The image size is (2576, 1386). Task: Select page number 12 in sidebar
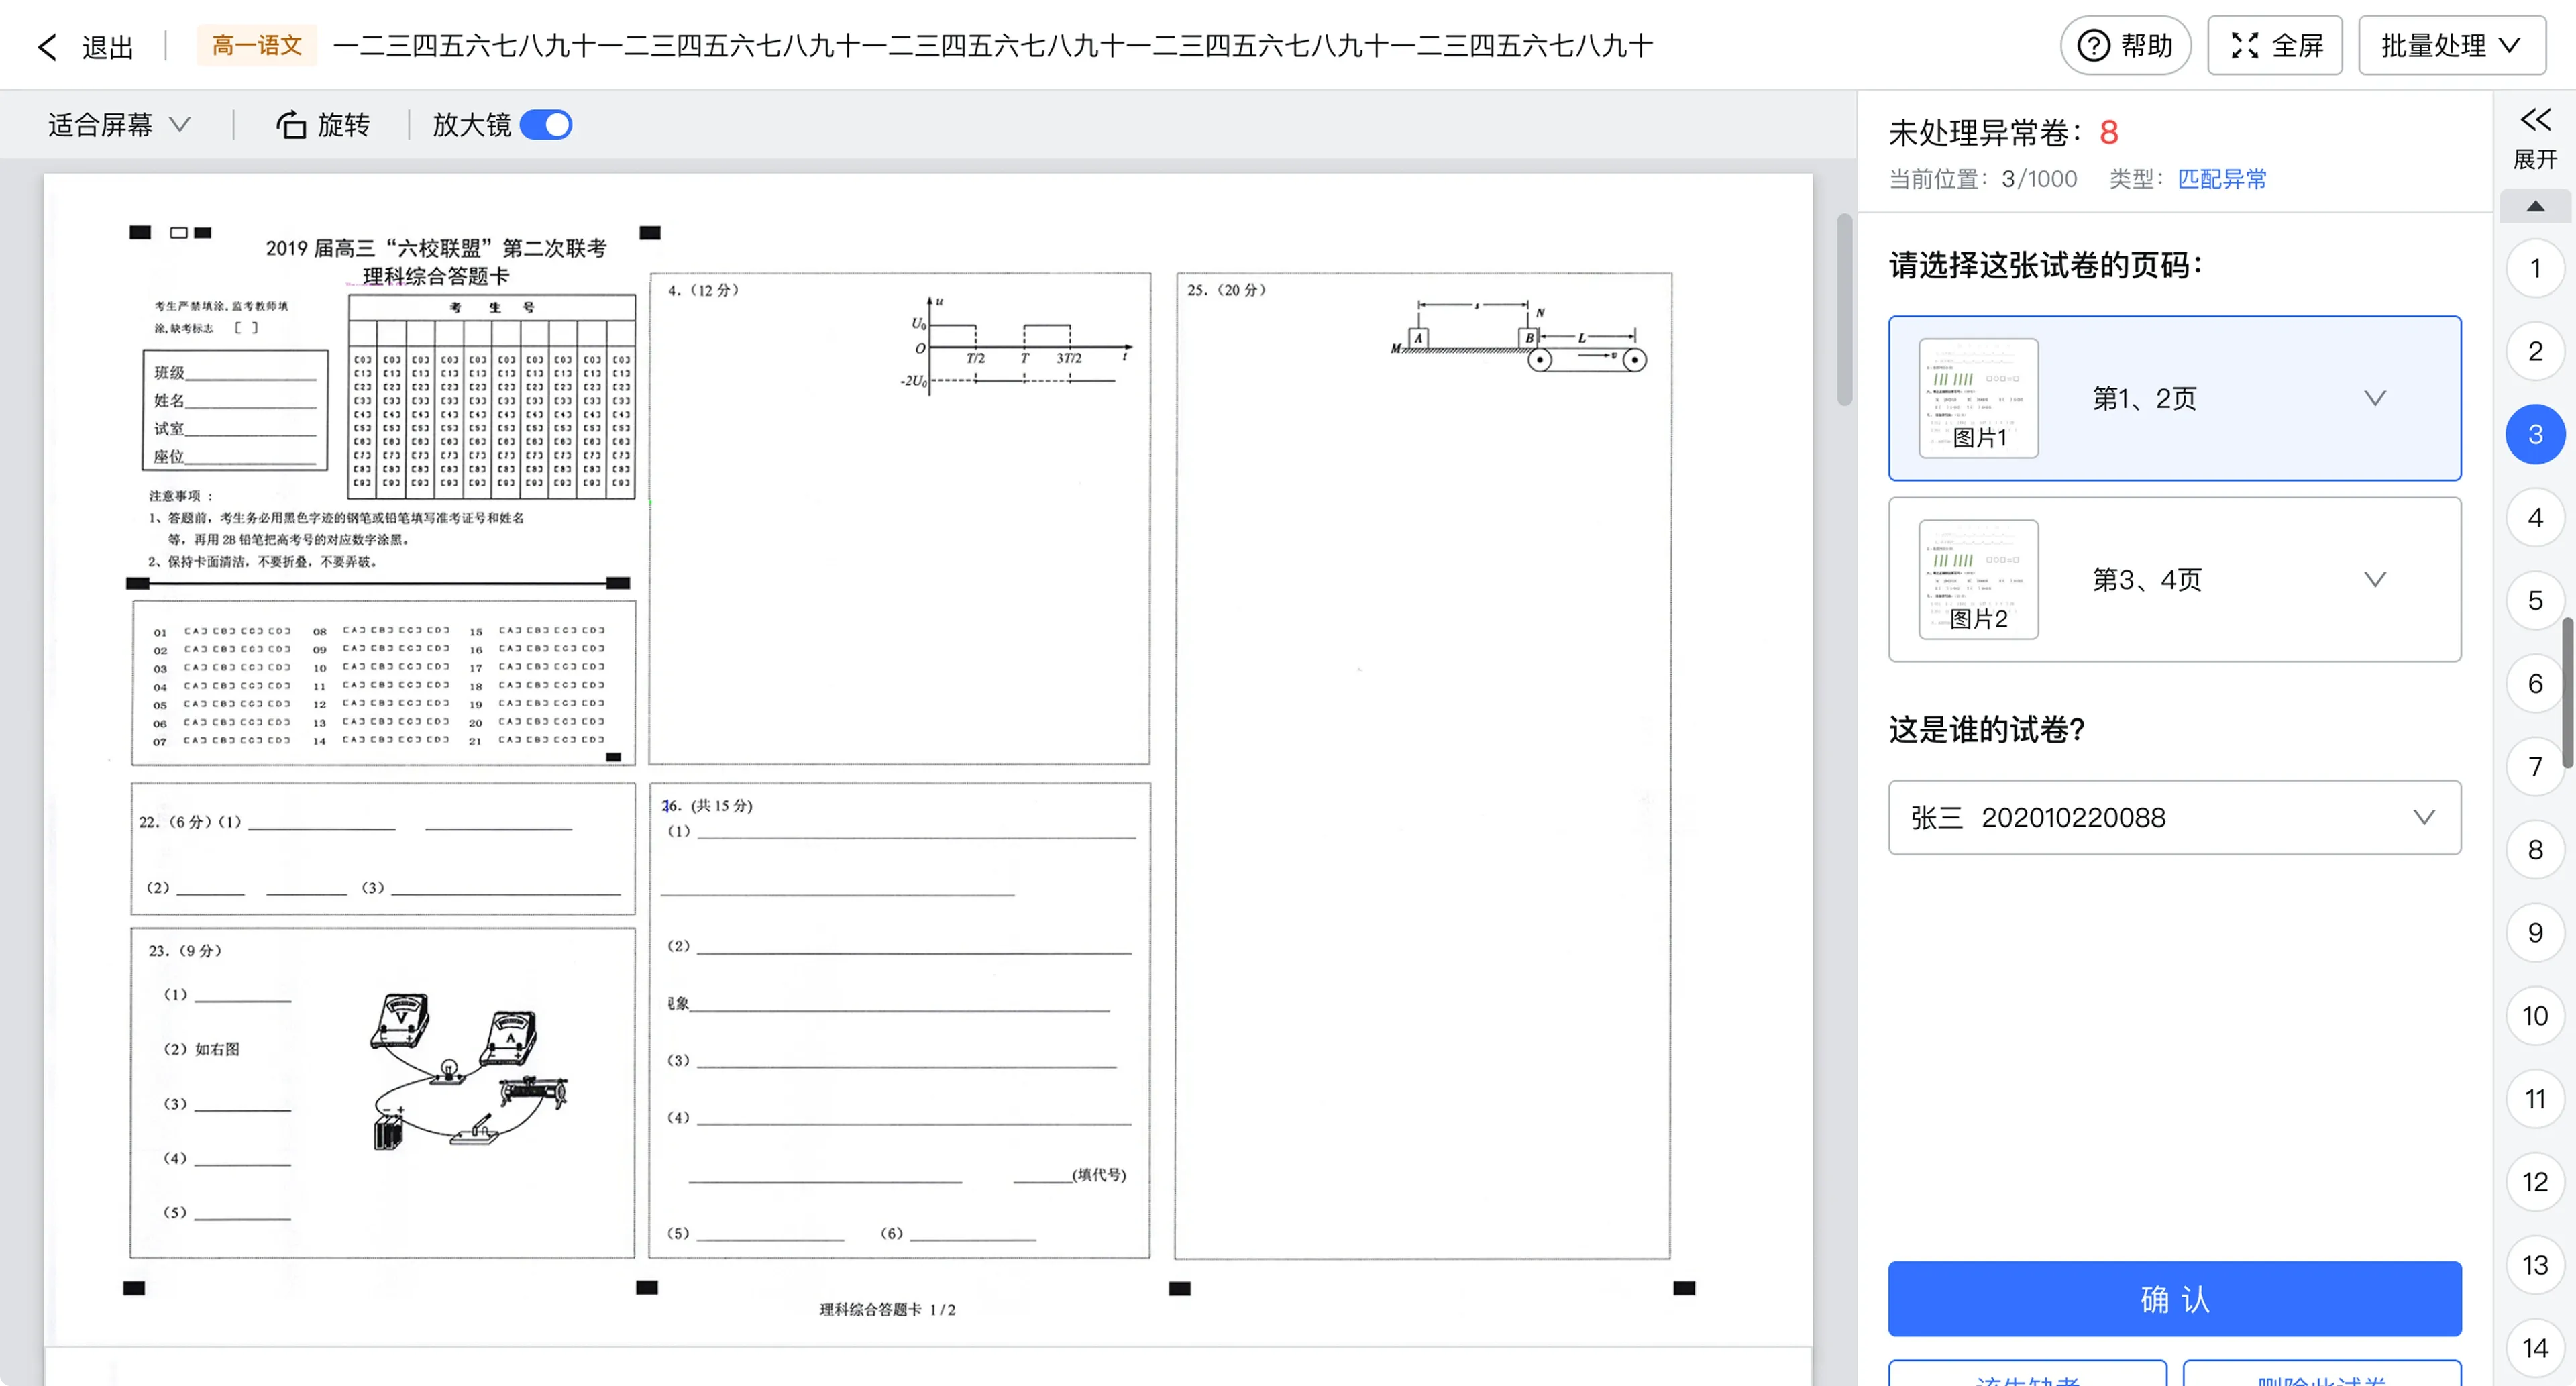(2535, 1181)
